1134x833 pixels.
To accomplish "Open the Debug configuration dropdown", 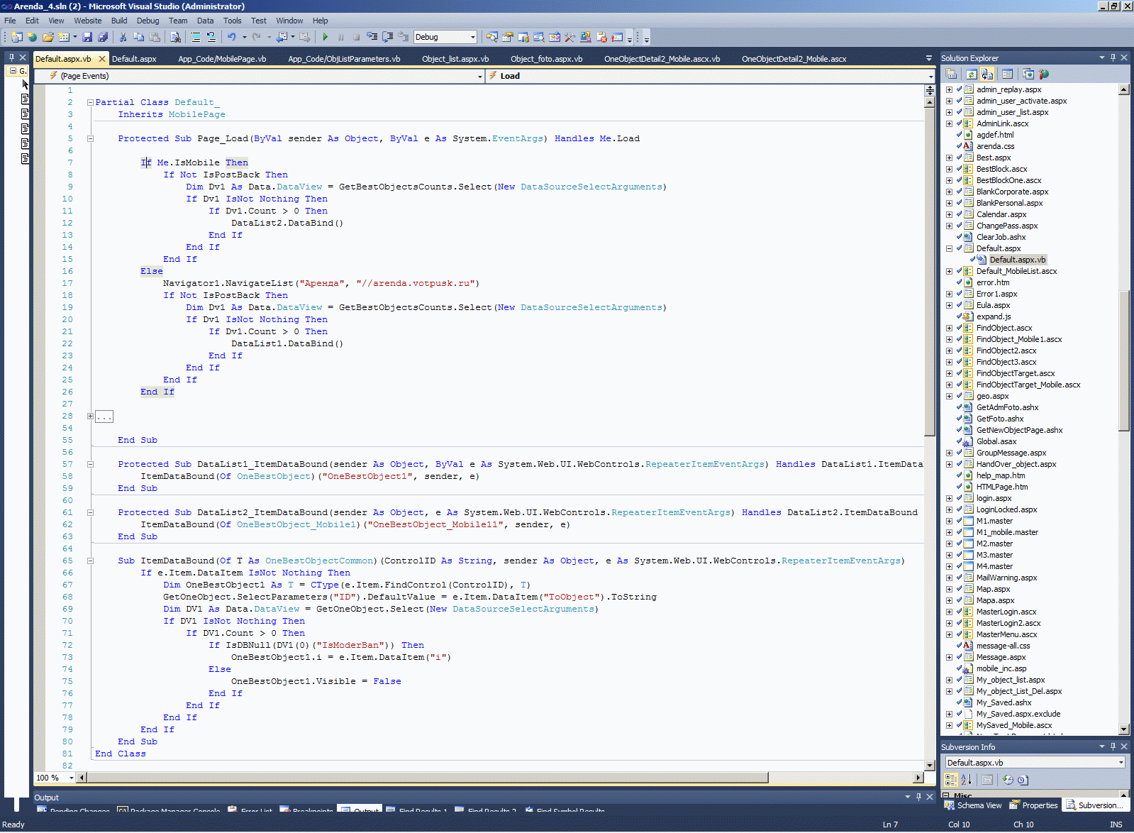I will pyautogui.click(x=472, y=37).
